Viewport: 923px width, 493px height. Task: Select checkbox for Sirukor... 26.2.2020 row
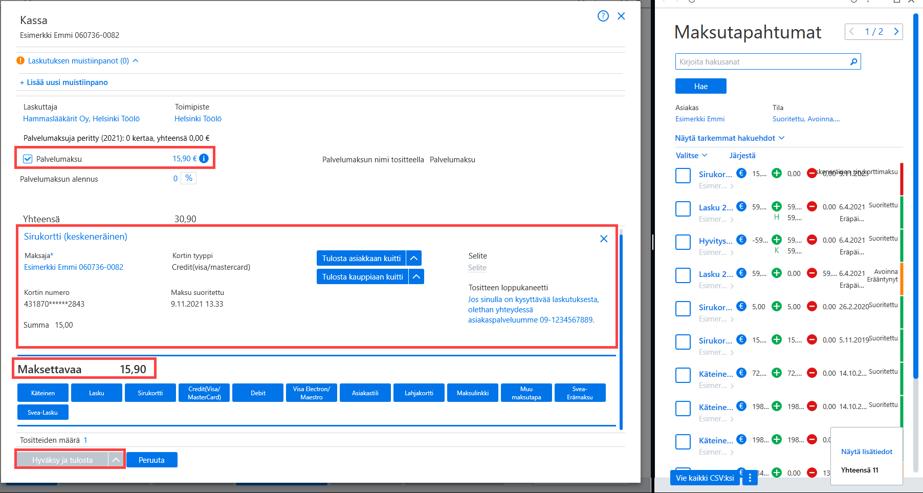(x=683, y=309)
